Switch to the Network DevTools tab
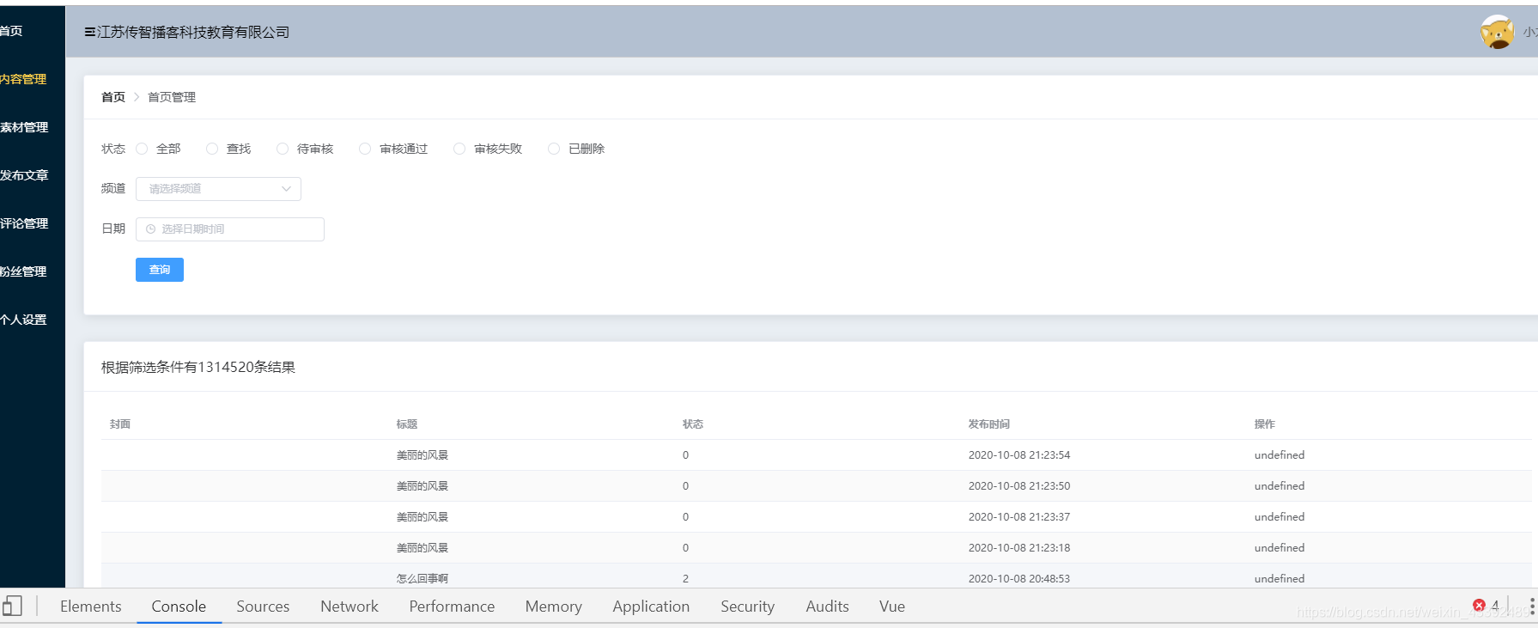Image resolution: width=1538 pixels, height=628 pixels. (x=350, y=606)
